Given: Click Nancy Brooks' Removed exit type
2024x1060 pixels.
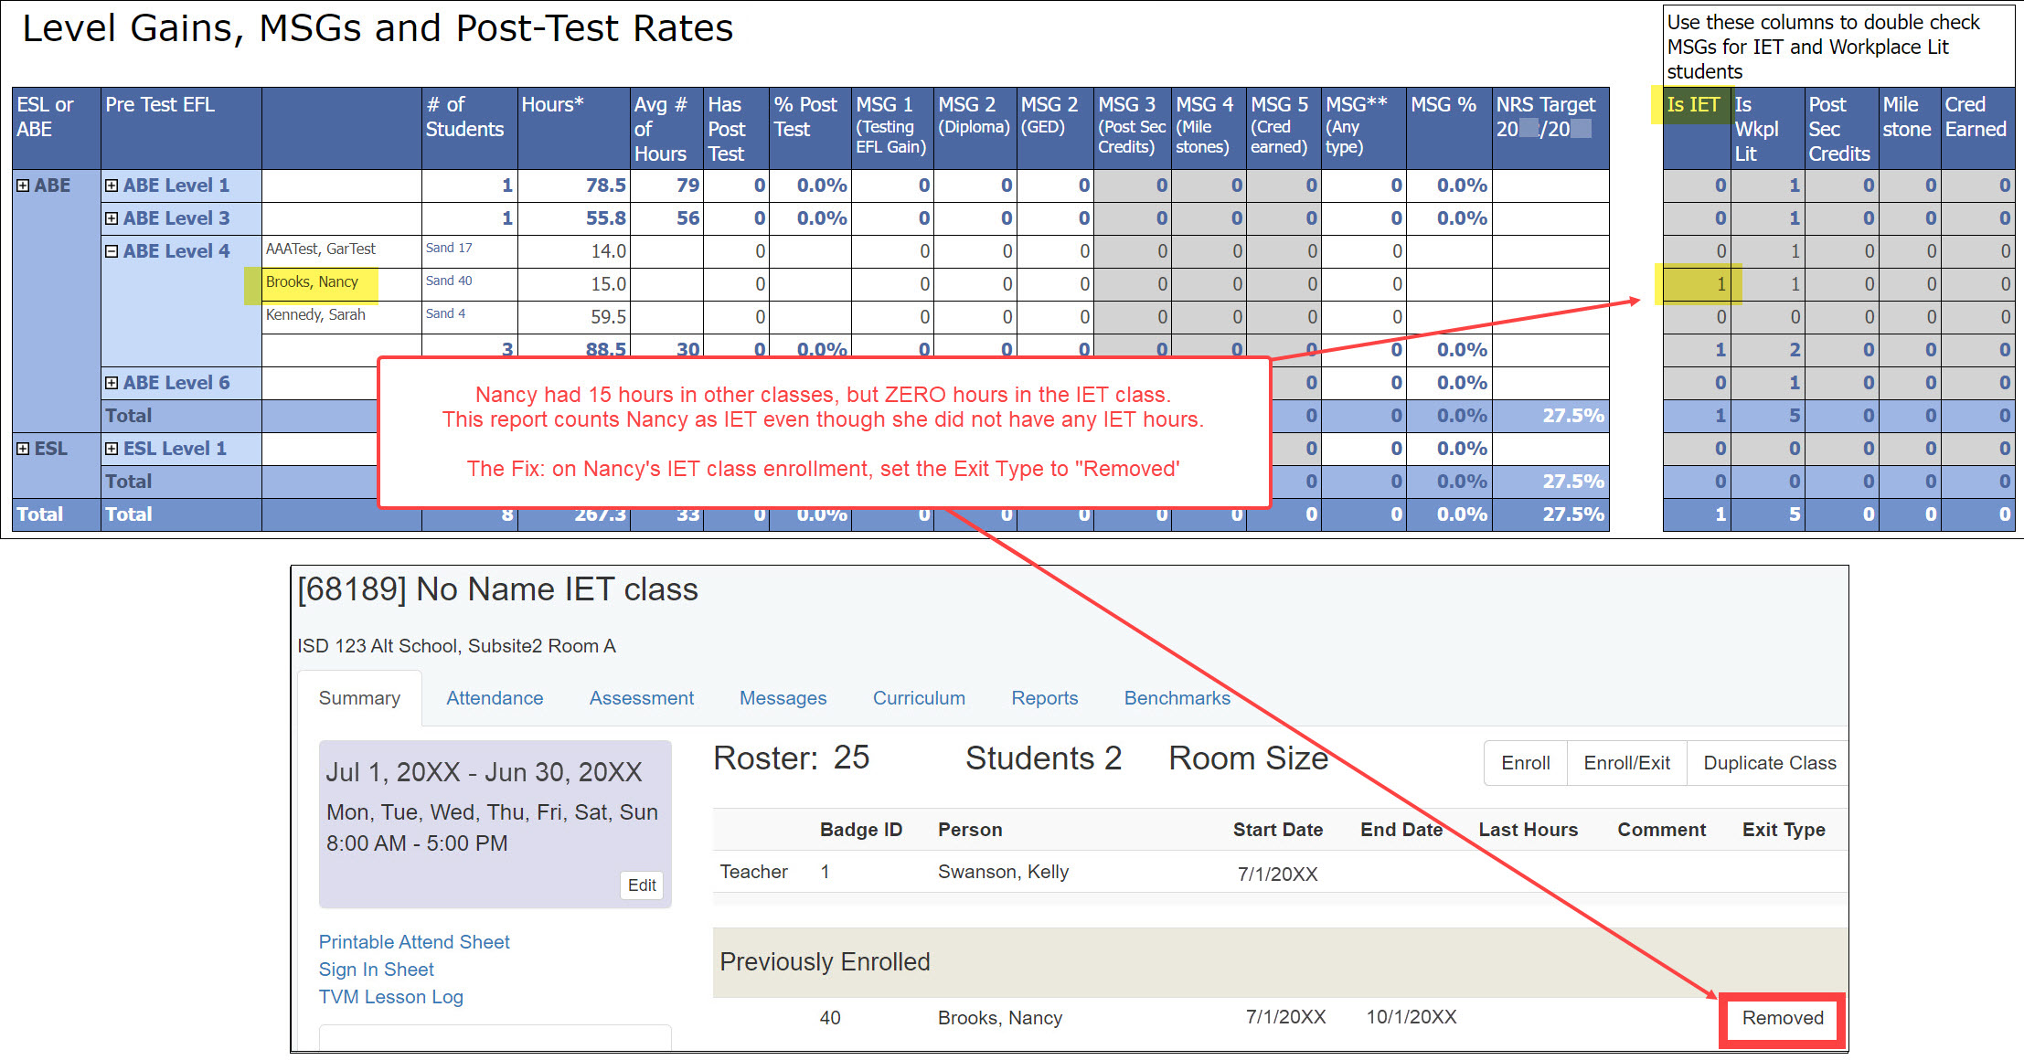Looking at the screenshot, I should [x=1782, y=1018].
